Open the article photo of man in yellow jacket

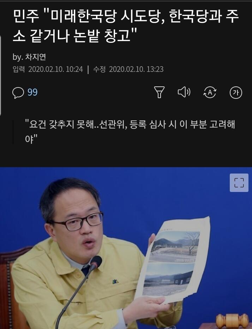point(126,248)
